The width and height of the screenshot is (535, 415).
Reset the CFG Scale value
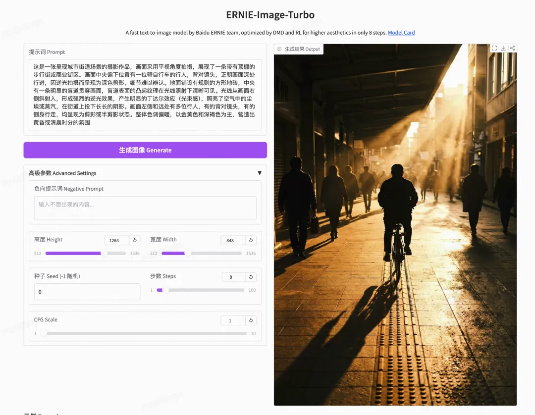click(x=251, y=320)
